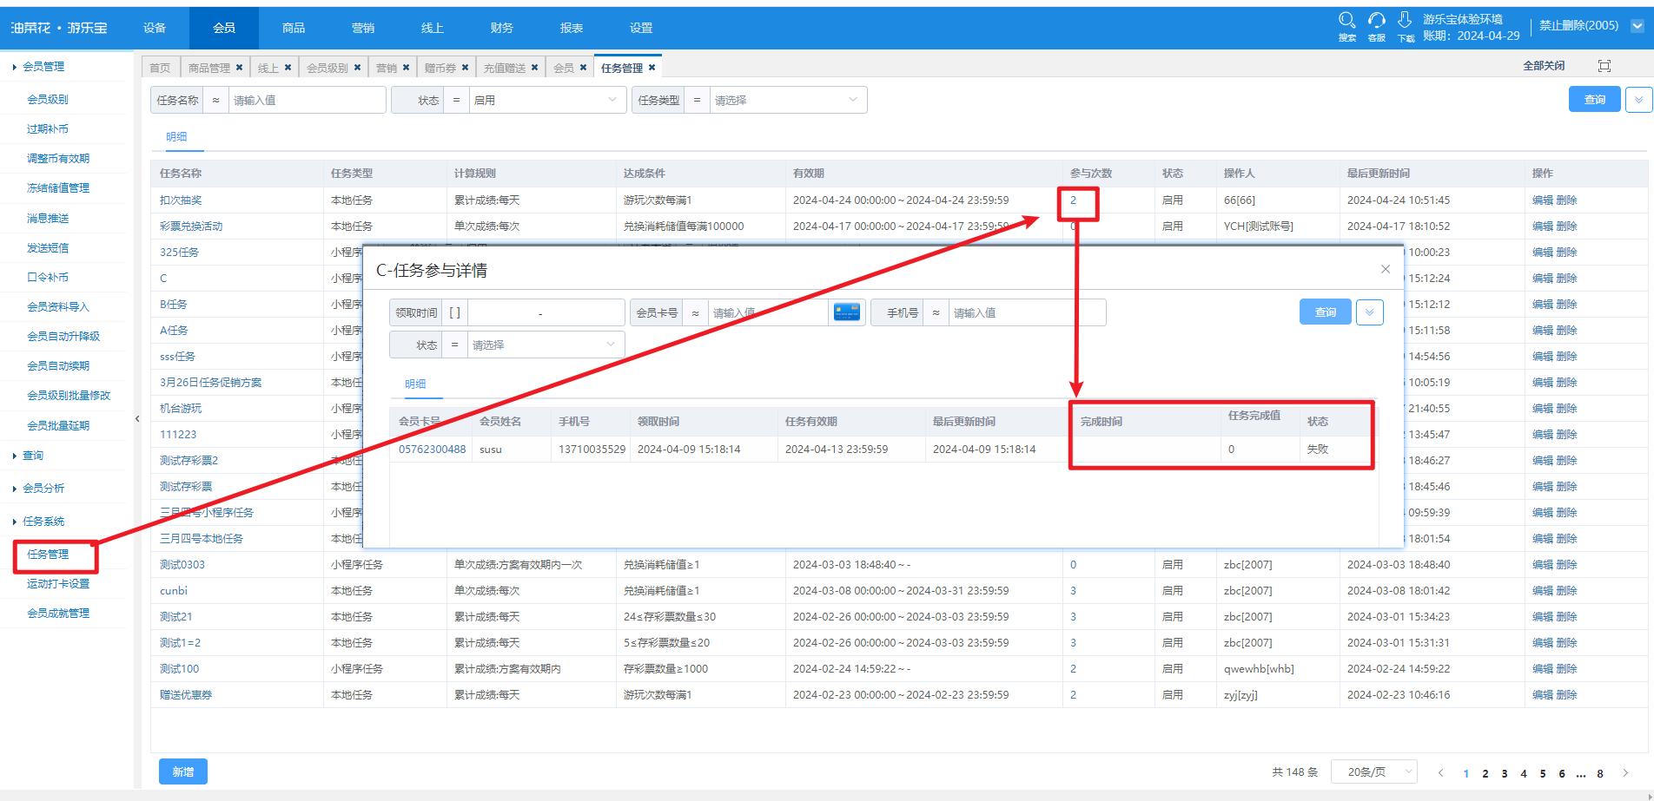Viewport: 1654px width, 801px height.
Task: Open the 财务 top menu
Action: pos(502,28)
